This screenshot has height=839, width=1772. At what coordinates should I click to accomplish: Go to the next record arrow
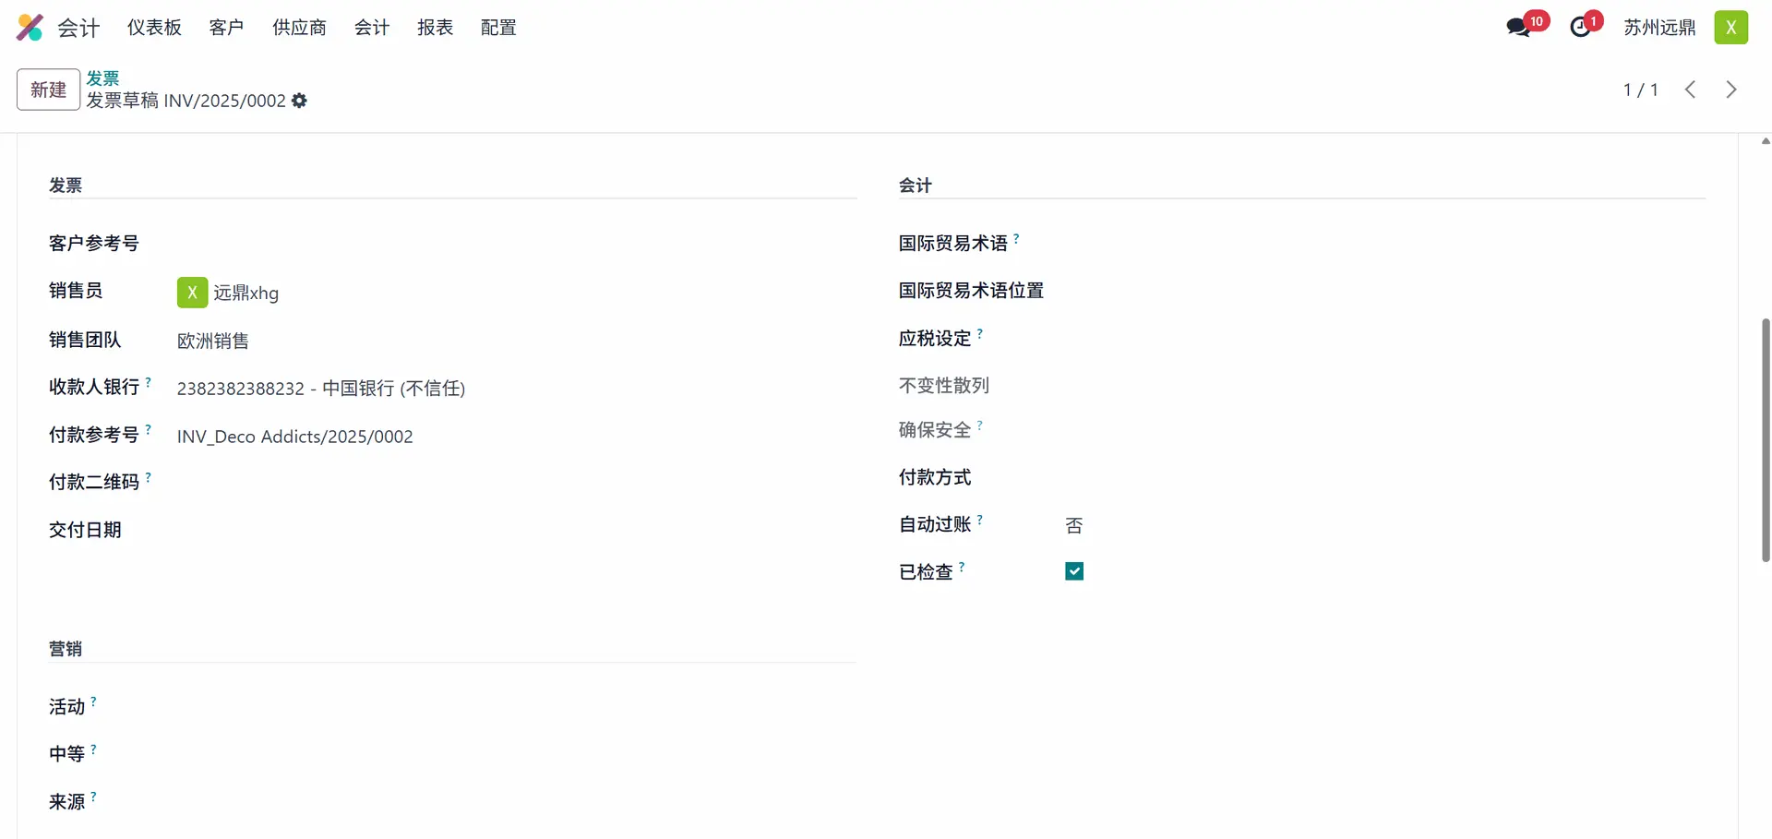click(1730, 90)
